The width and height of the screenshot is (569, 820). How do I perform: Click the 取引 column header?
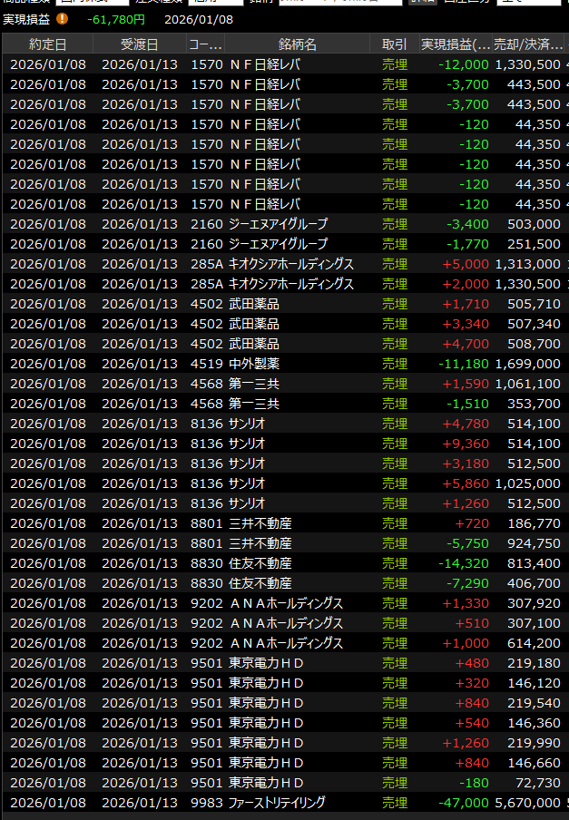[x=394, y=44]
